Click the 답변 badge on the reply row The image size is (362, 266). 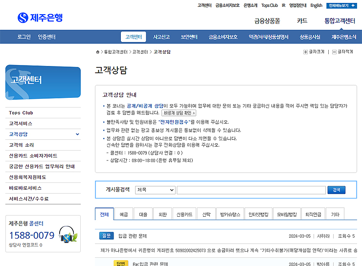click(x=121, y=264)
